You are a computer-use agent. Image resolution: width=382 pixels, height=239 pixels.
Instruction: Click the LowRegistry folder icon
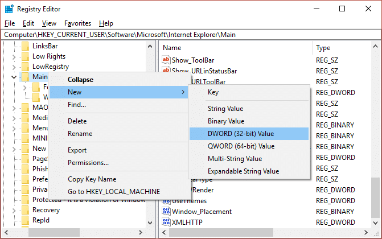(26, 67)
